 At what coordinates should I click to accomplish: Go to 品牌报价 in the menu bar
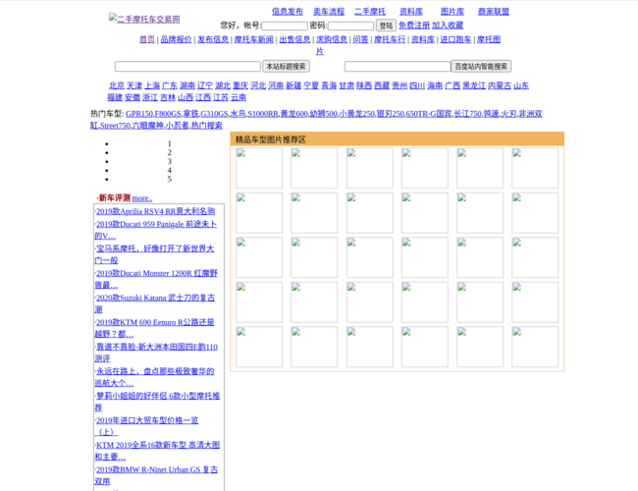177,39
